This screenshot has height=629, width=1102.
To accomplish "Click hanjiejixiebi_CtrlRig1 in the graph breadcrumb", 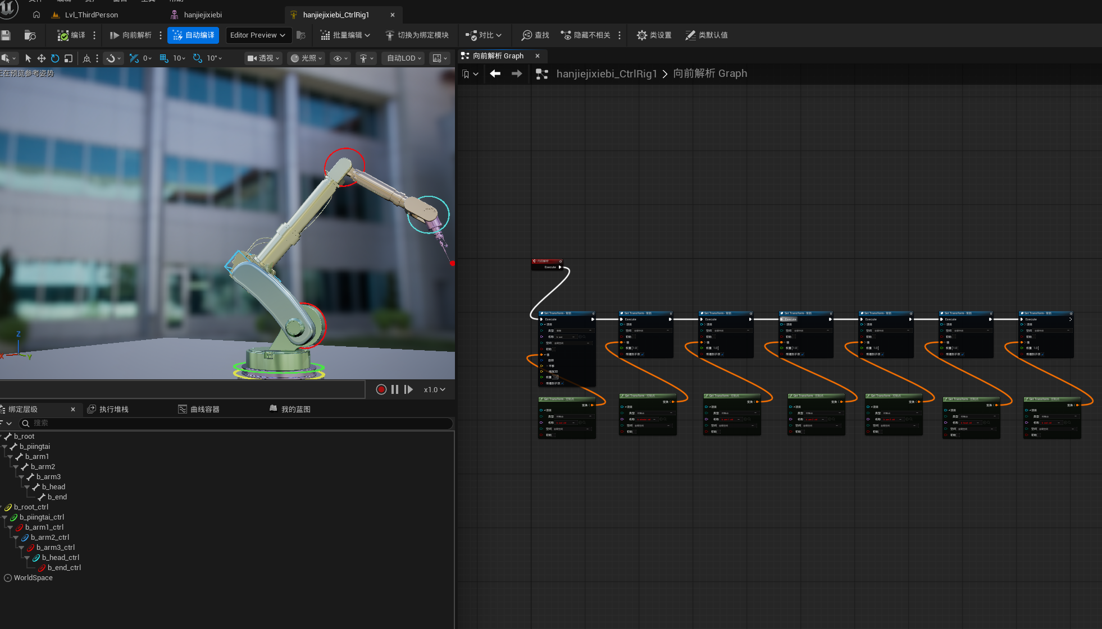I will [x=607, y=74].
